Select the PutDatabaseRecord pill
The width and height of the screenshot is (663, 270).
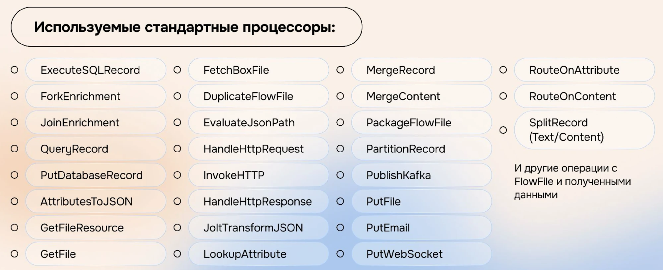(96, 175)
